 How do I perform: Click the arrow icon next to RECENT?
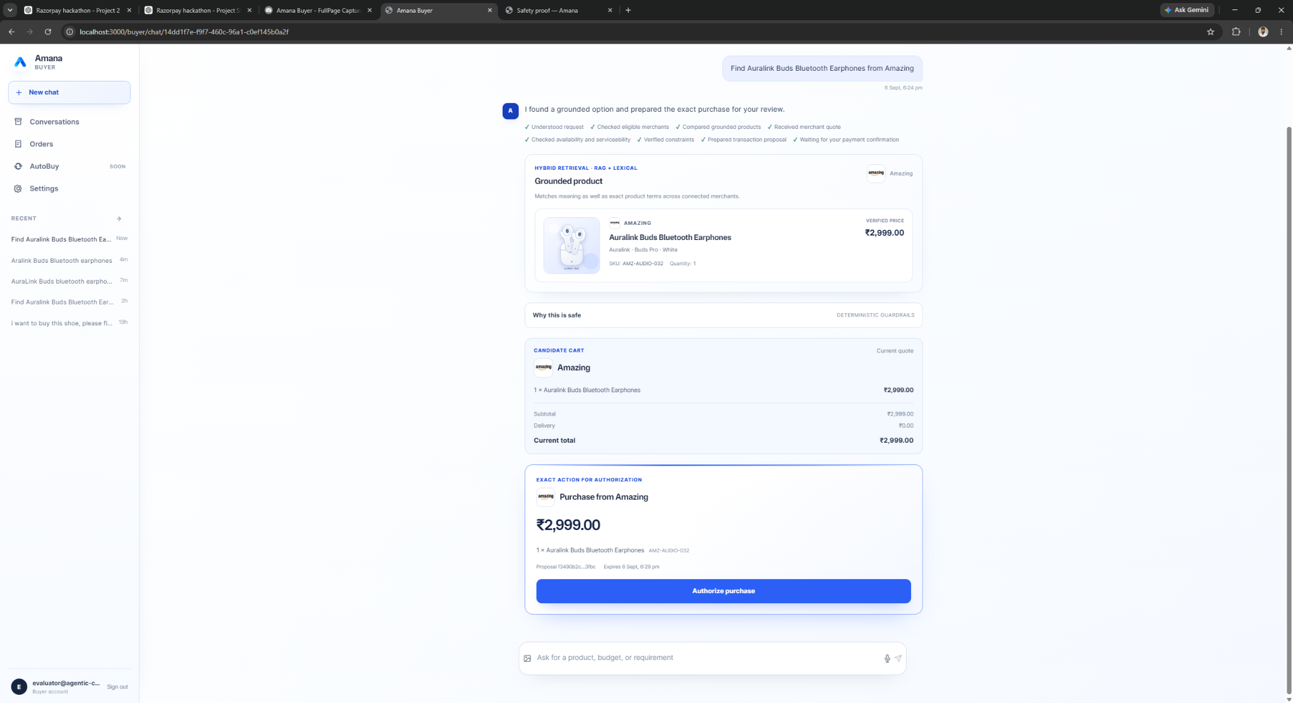click(119, 219)
